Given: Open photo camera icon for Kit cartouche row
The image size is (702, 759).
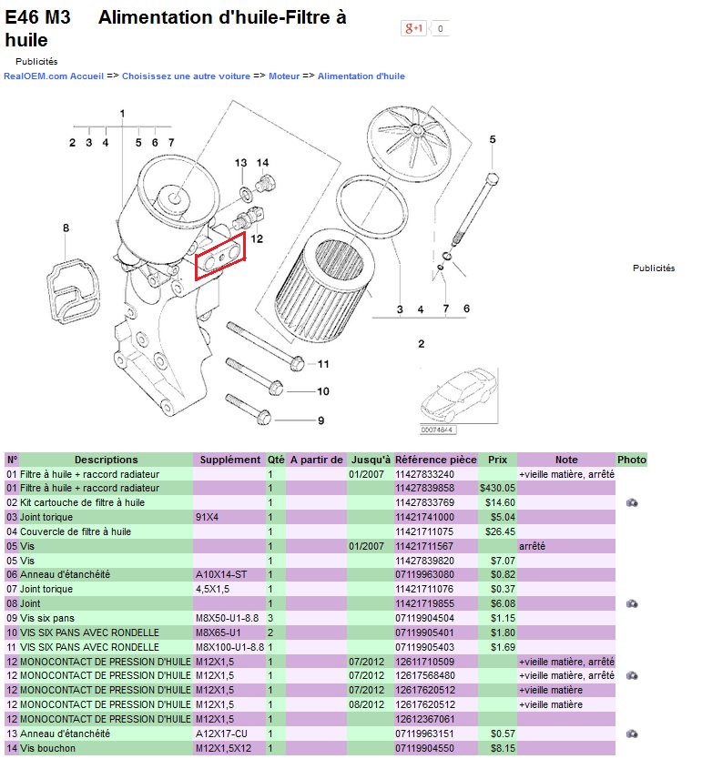Looking at the screenshot, I should tap(631, 503).
